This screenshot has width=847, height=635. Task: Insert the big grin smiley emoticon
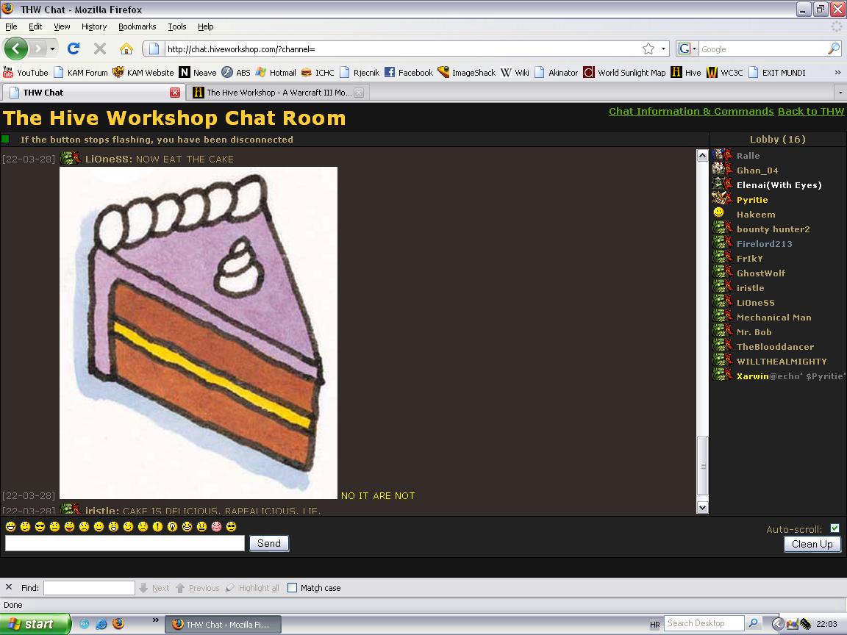click(10, 526)
